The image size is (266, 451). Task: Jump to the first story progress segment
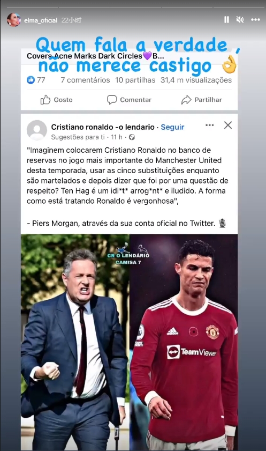[32, 7]
